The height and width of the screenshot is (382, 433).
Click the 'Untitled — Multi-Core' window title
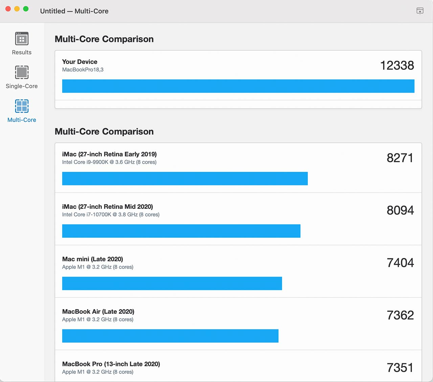tap(74, 11)
